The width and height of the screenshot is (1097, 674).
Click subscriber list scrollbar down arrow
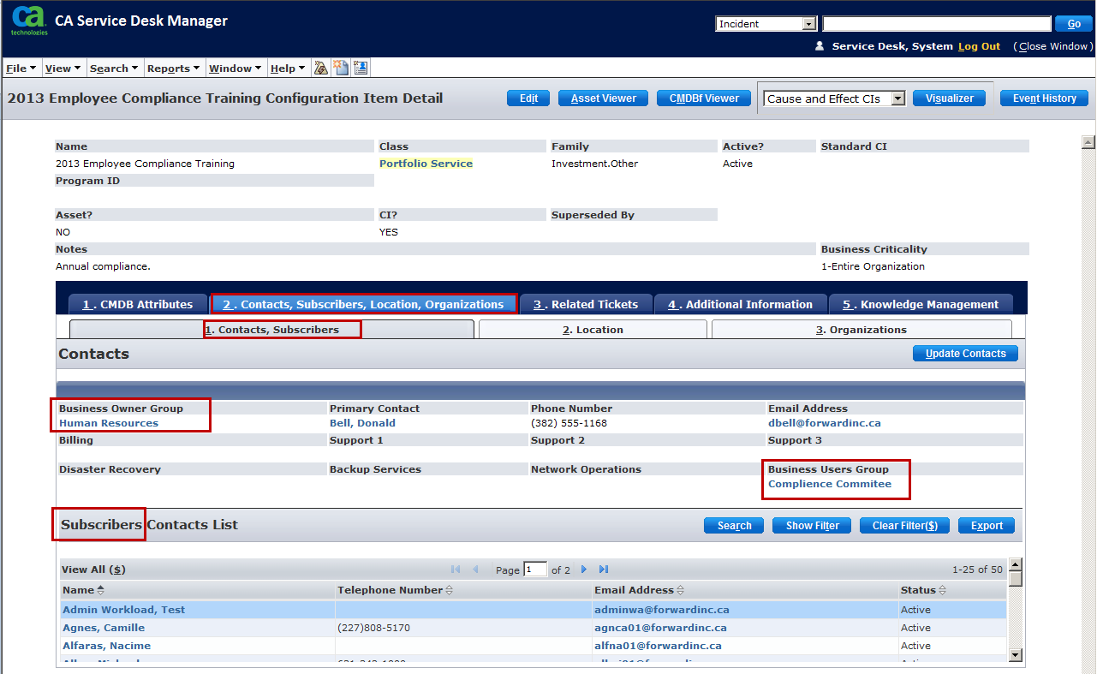1016,655
